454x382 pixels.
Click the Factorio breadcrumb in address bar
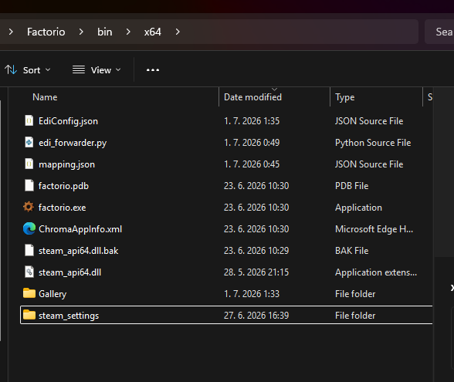(x=46, y=32)
